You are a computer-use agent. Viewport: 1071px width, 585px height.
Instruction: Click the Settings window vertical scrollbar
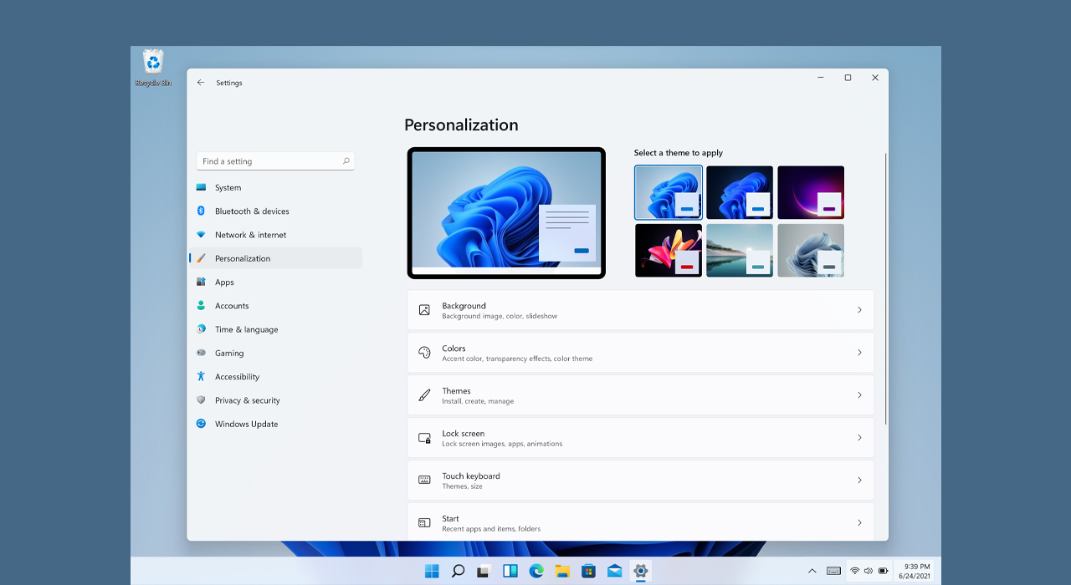[x=885, y=288]
